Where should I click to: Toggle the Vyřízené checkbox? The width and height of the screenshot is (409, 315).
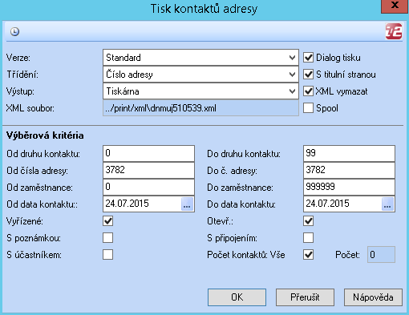tap(107, 221)
